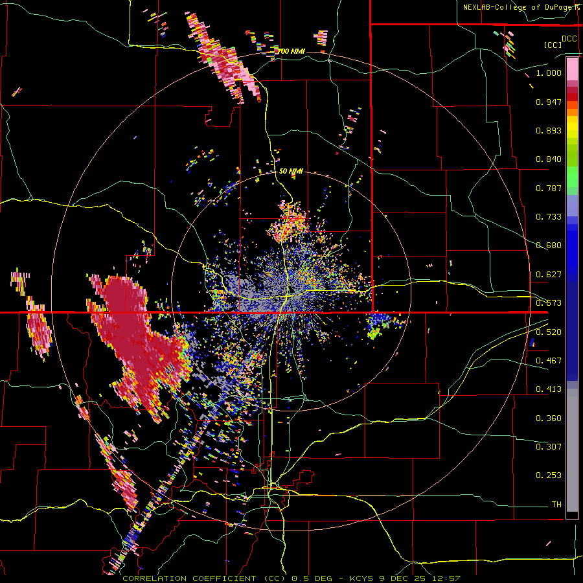Pick the gray band on the color scale
Image resolution: width=583 pixels, height=583 pixels.
tap(572, 450)
